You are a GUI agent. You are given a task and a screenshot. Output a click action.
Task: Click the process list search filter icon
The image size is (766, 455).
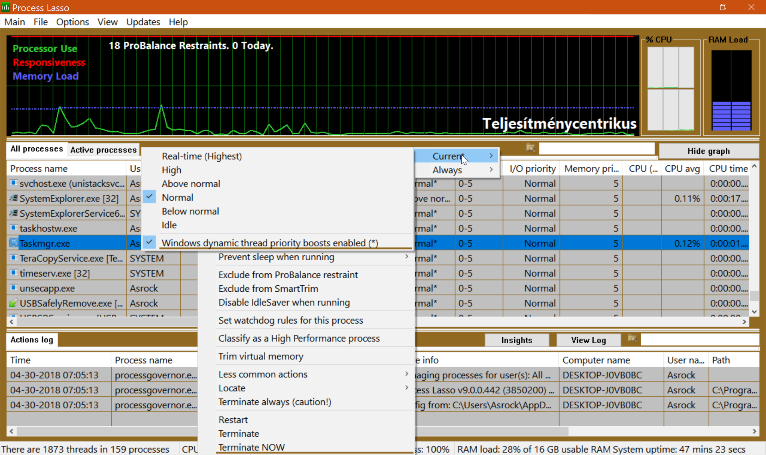click(x=530, y=148)
